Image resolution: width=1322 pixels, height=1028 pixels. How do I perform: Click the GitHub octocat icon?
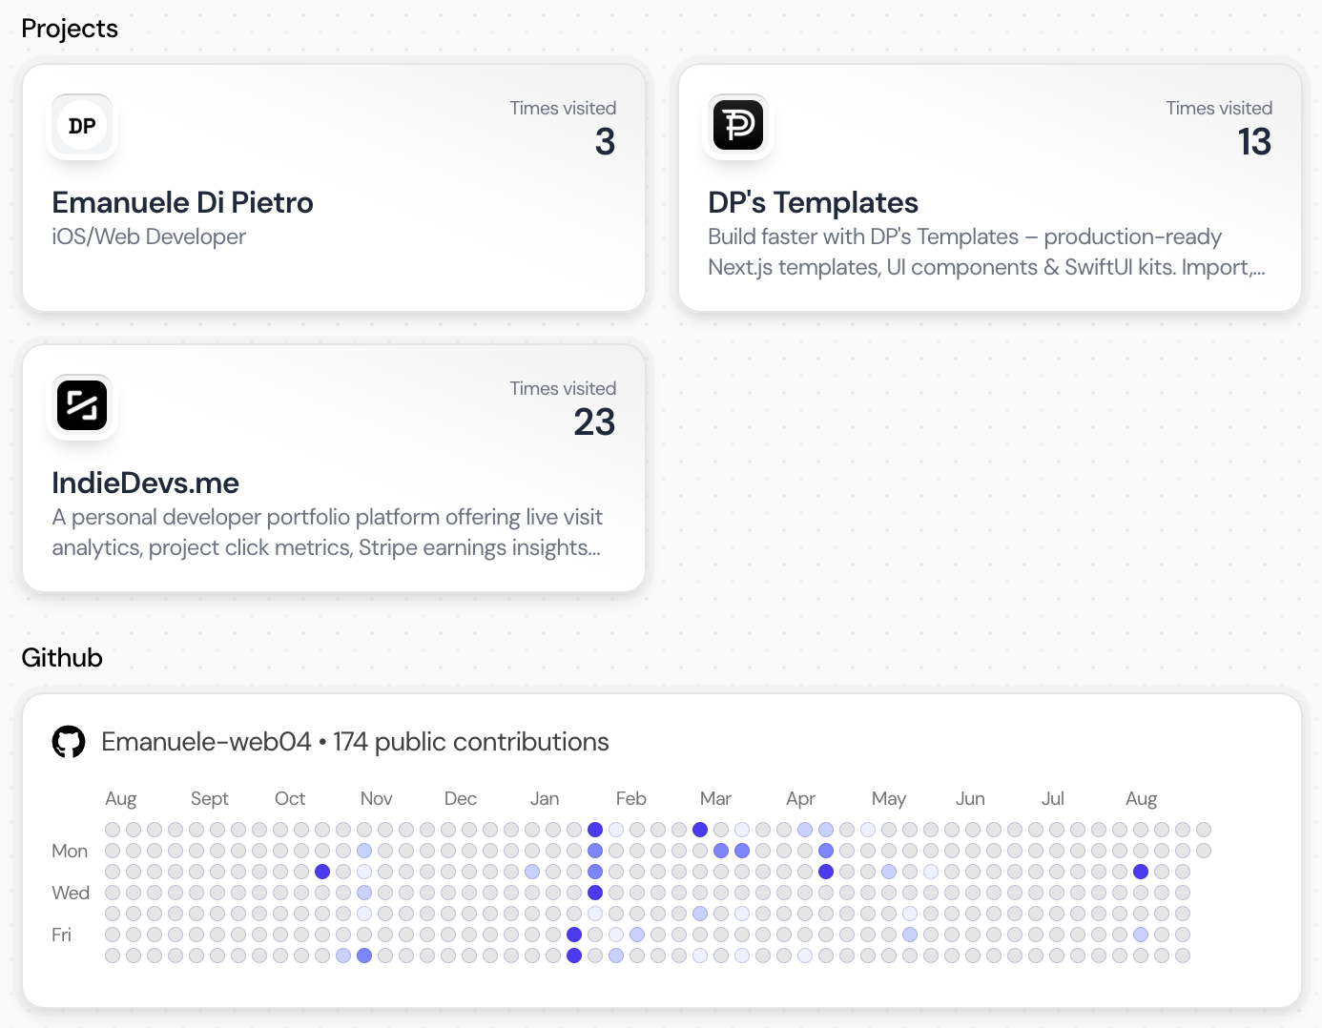(x=69, y=742)
